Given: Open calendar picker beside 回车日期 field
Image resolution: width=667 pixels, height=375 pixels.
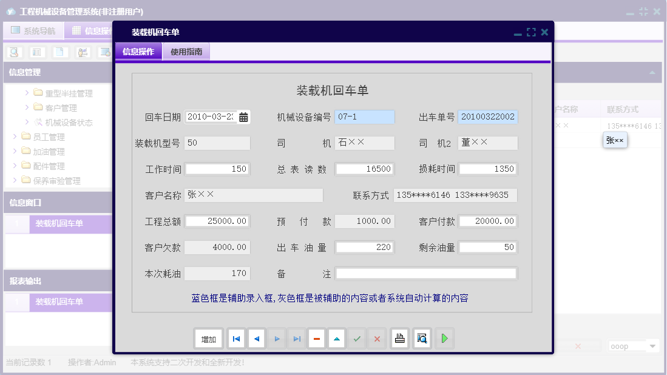Looking at the screenshot, I should (243, 118).
